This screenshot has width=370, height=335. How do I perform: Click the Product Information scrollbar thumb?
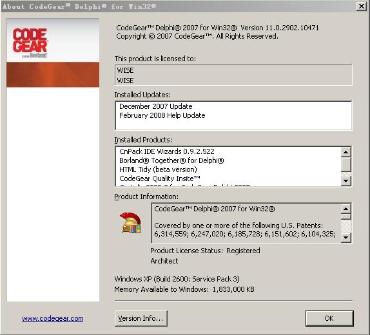point(346,216)
